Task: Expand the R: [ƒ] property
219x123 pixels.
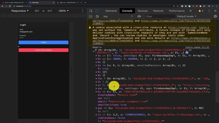Action: [96, 72]
